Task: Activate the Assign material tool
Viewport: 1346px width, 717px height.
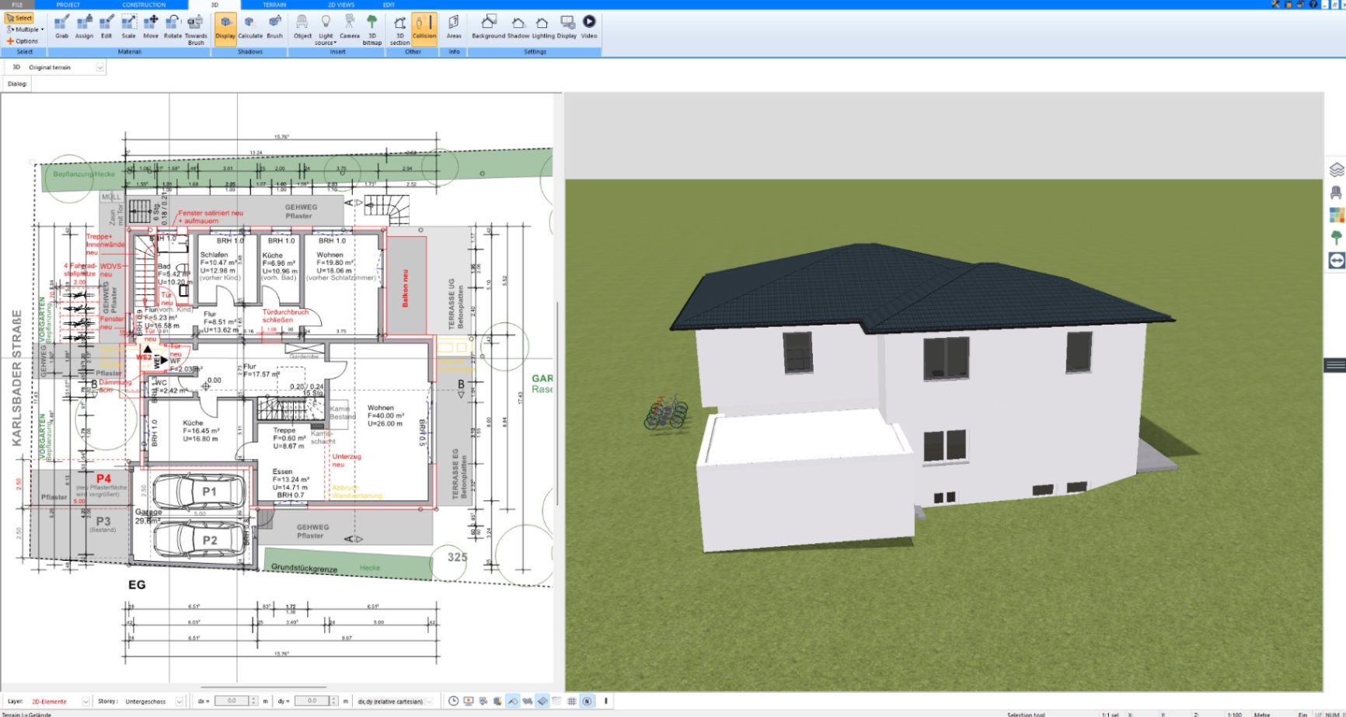Action: [84, 27]
